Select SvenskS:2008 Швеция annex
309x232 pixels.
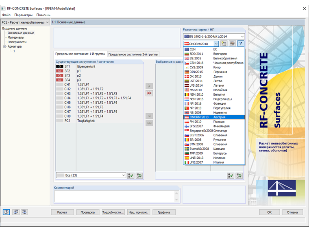coord(214,149)
